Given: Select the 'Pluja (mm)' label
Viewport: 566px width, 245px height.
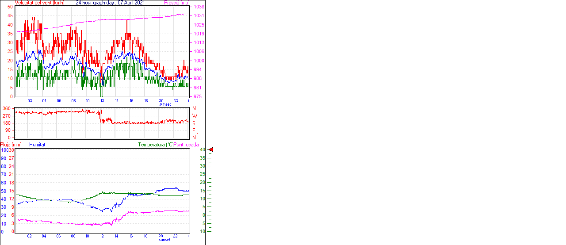Looking at the screenshot, I should pos(11,145).
